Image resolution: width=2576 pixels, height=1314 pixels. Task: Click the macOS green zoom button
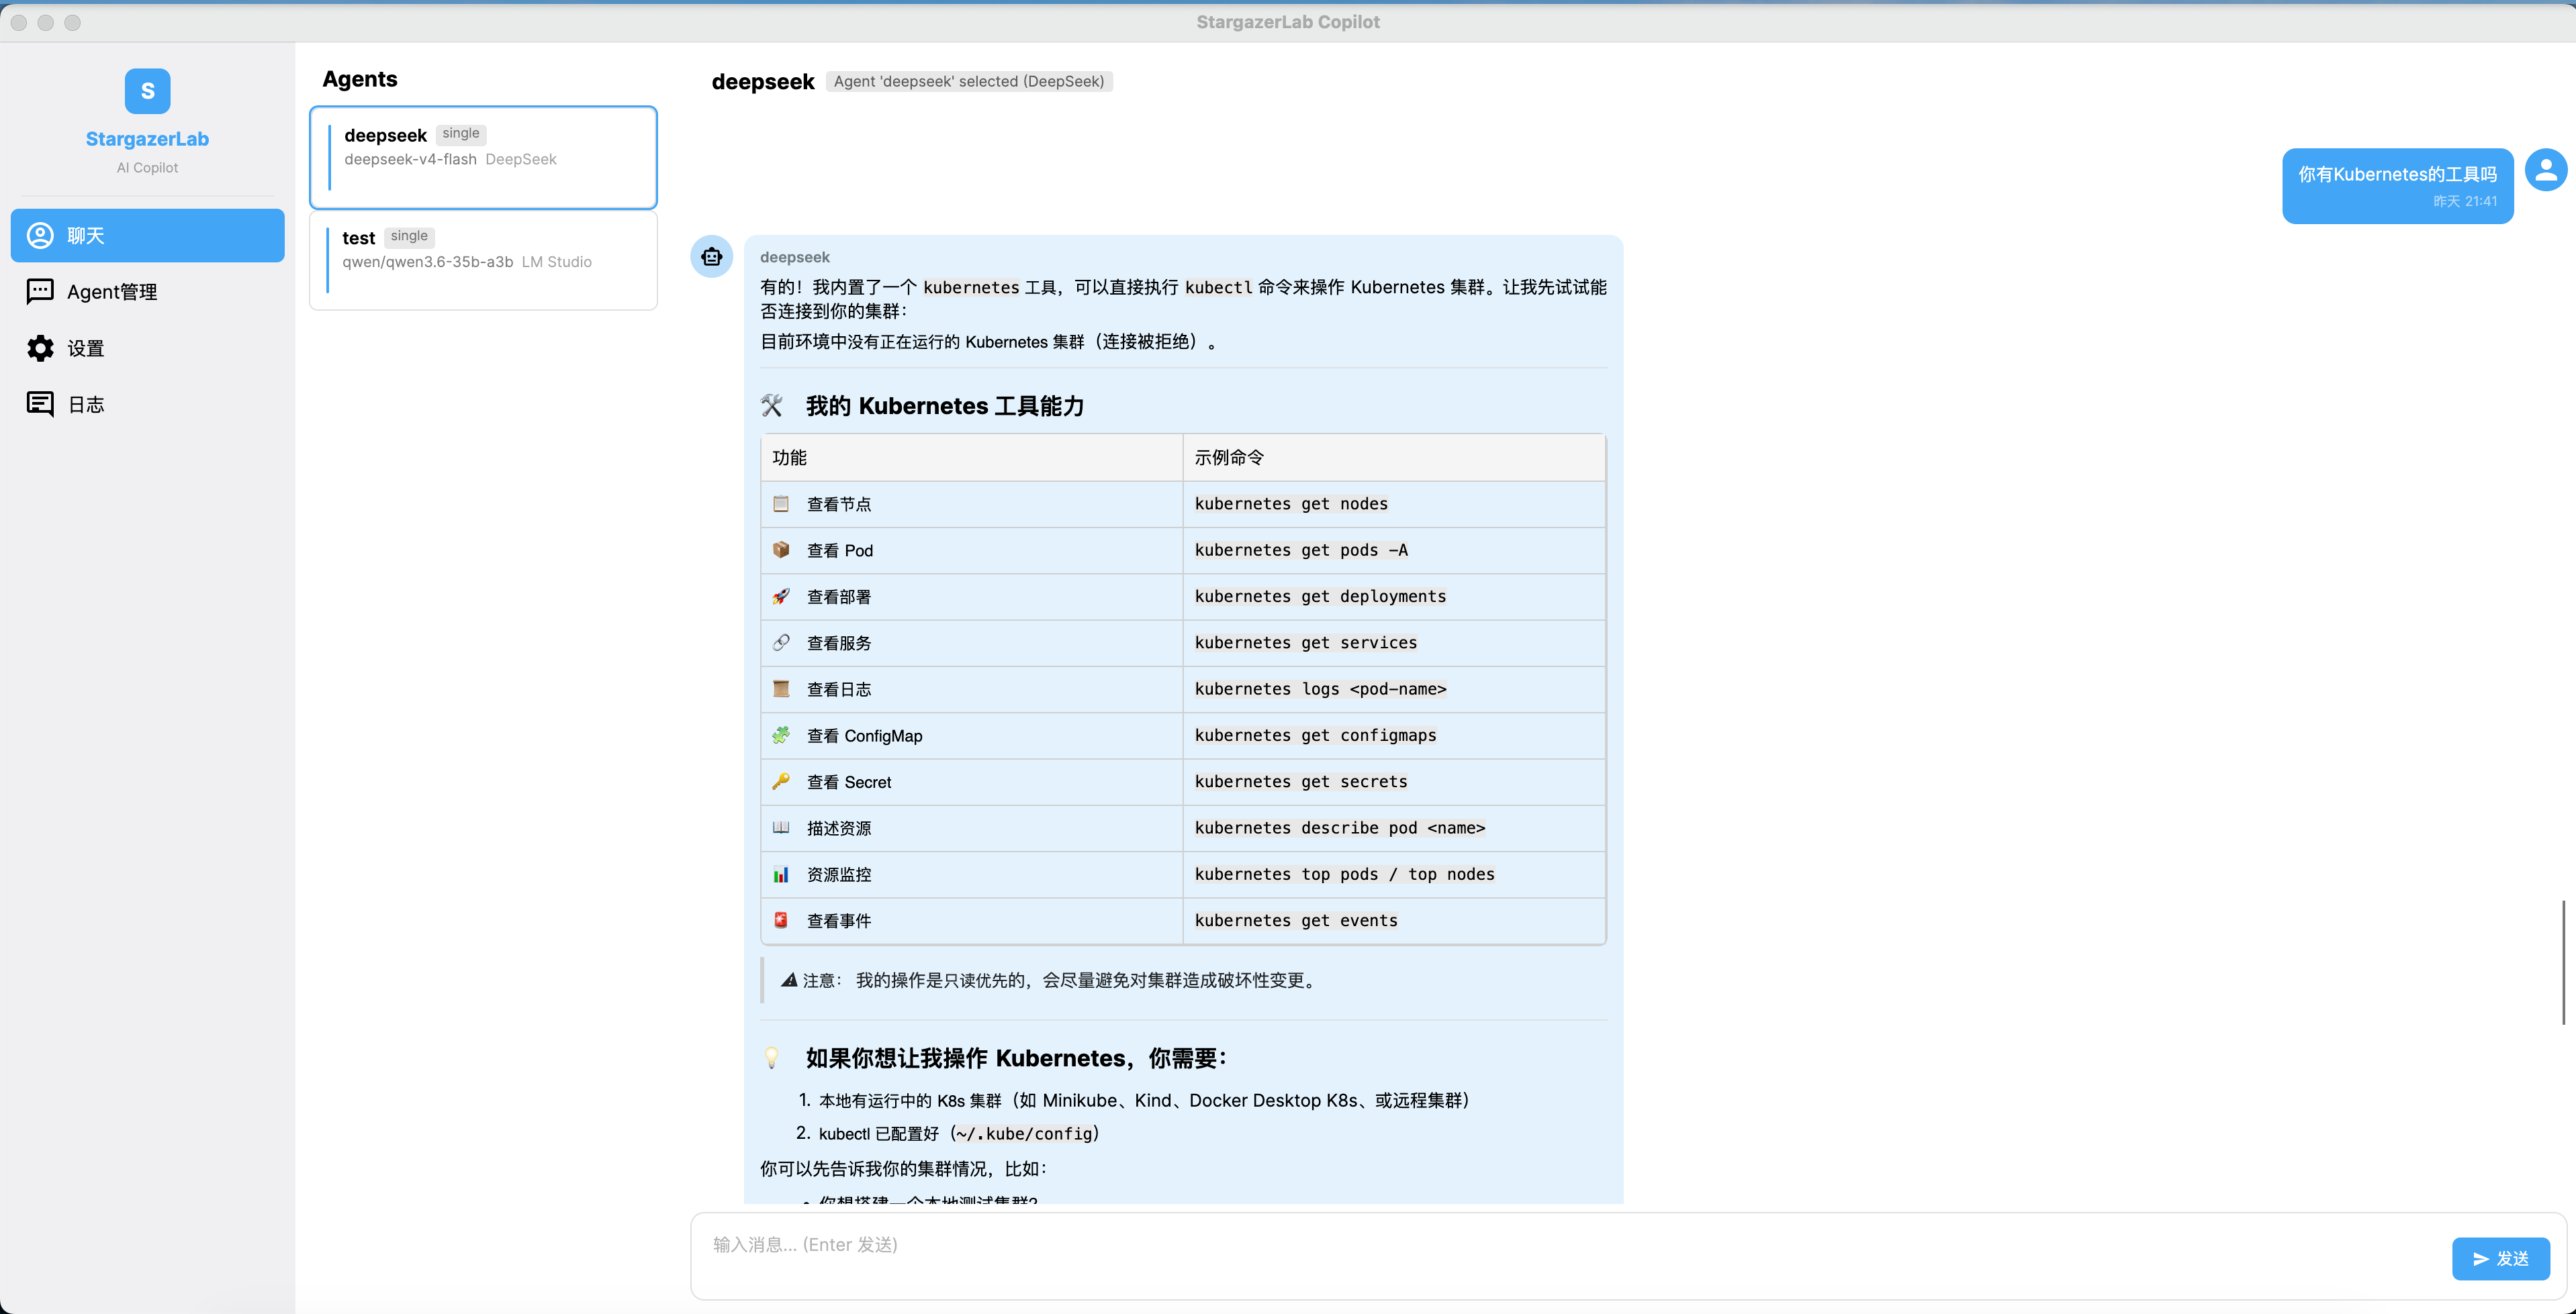click(x=73, y=22)
